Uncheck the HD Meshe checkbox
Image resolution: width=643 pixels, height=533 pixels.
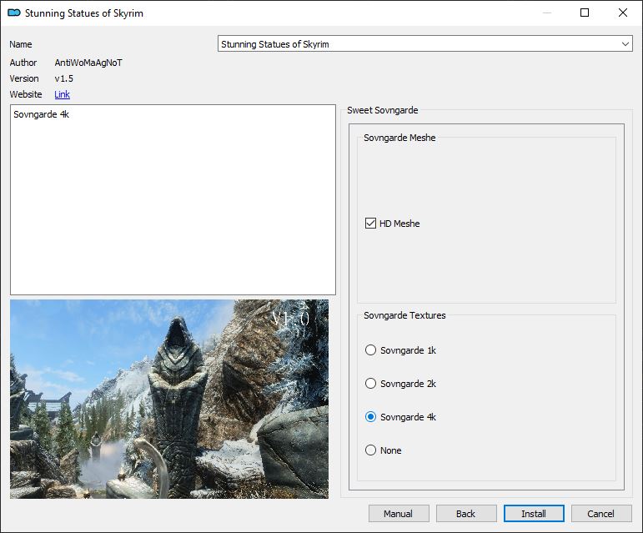pyautogui.click(x=370, y=224)
